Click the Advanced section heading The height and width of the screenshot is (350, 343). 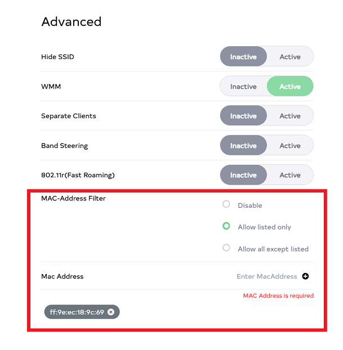point(72,22)
